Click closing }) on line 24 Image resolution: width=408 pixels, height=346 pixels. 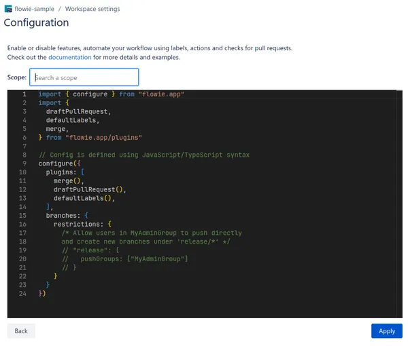(x=42, y=294)
